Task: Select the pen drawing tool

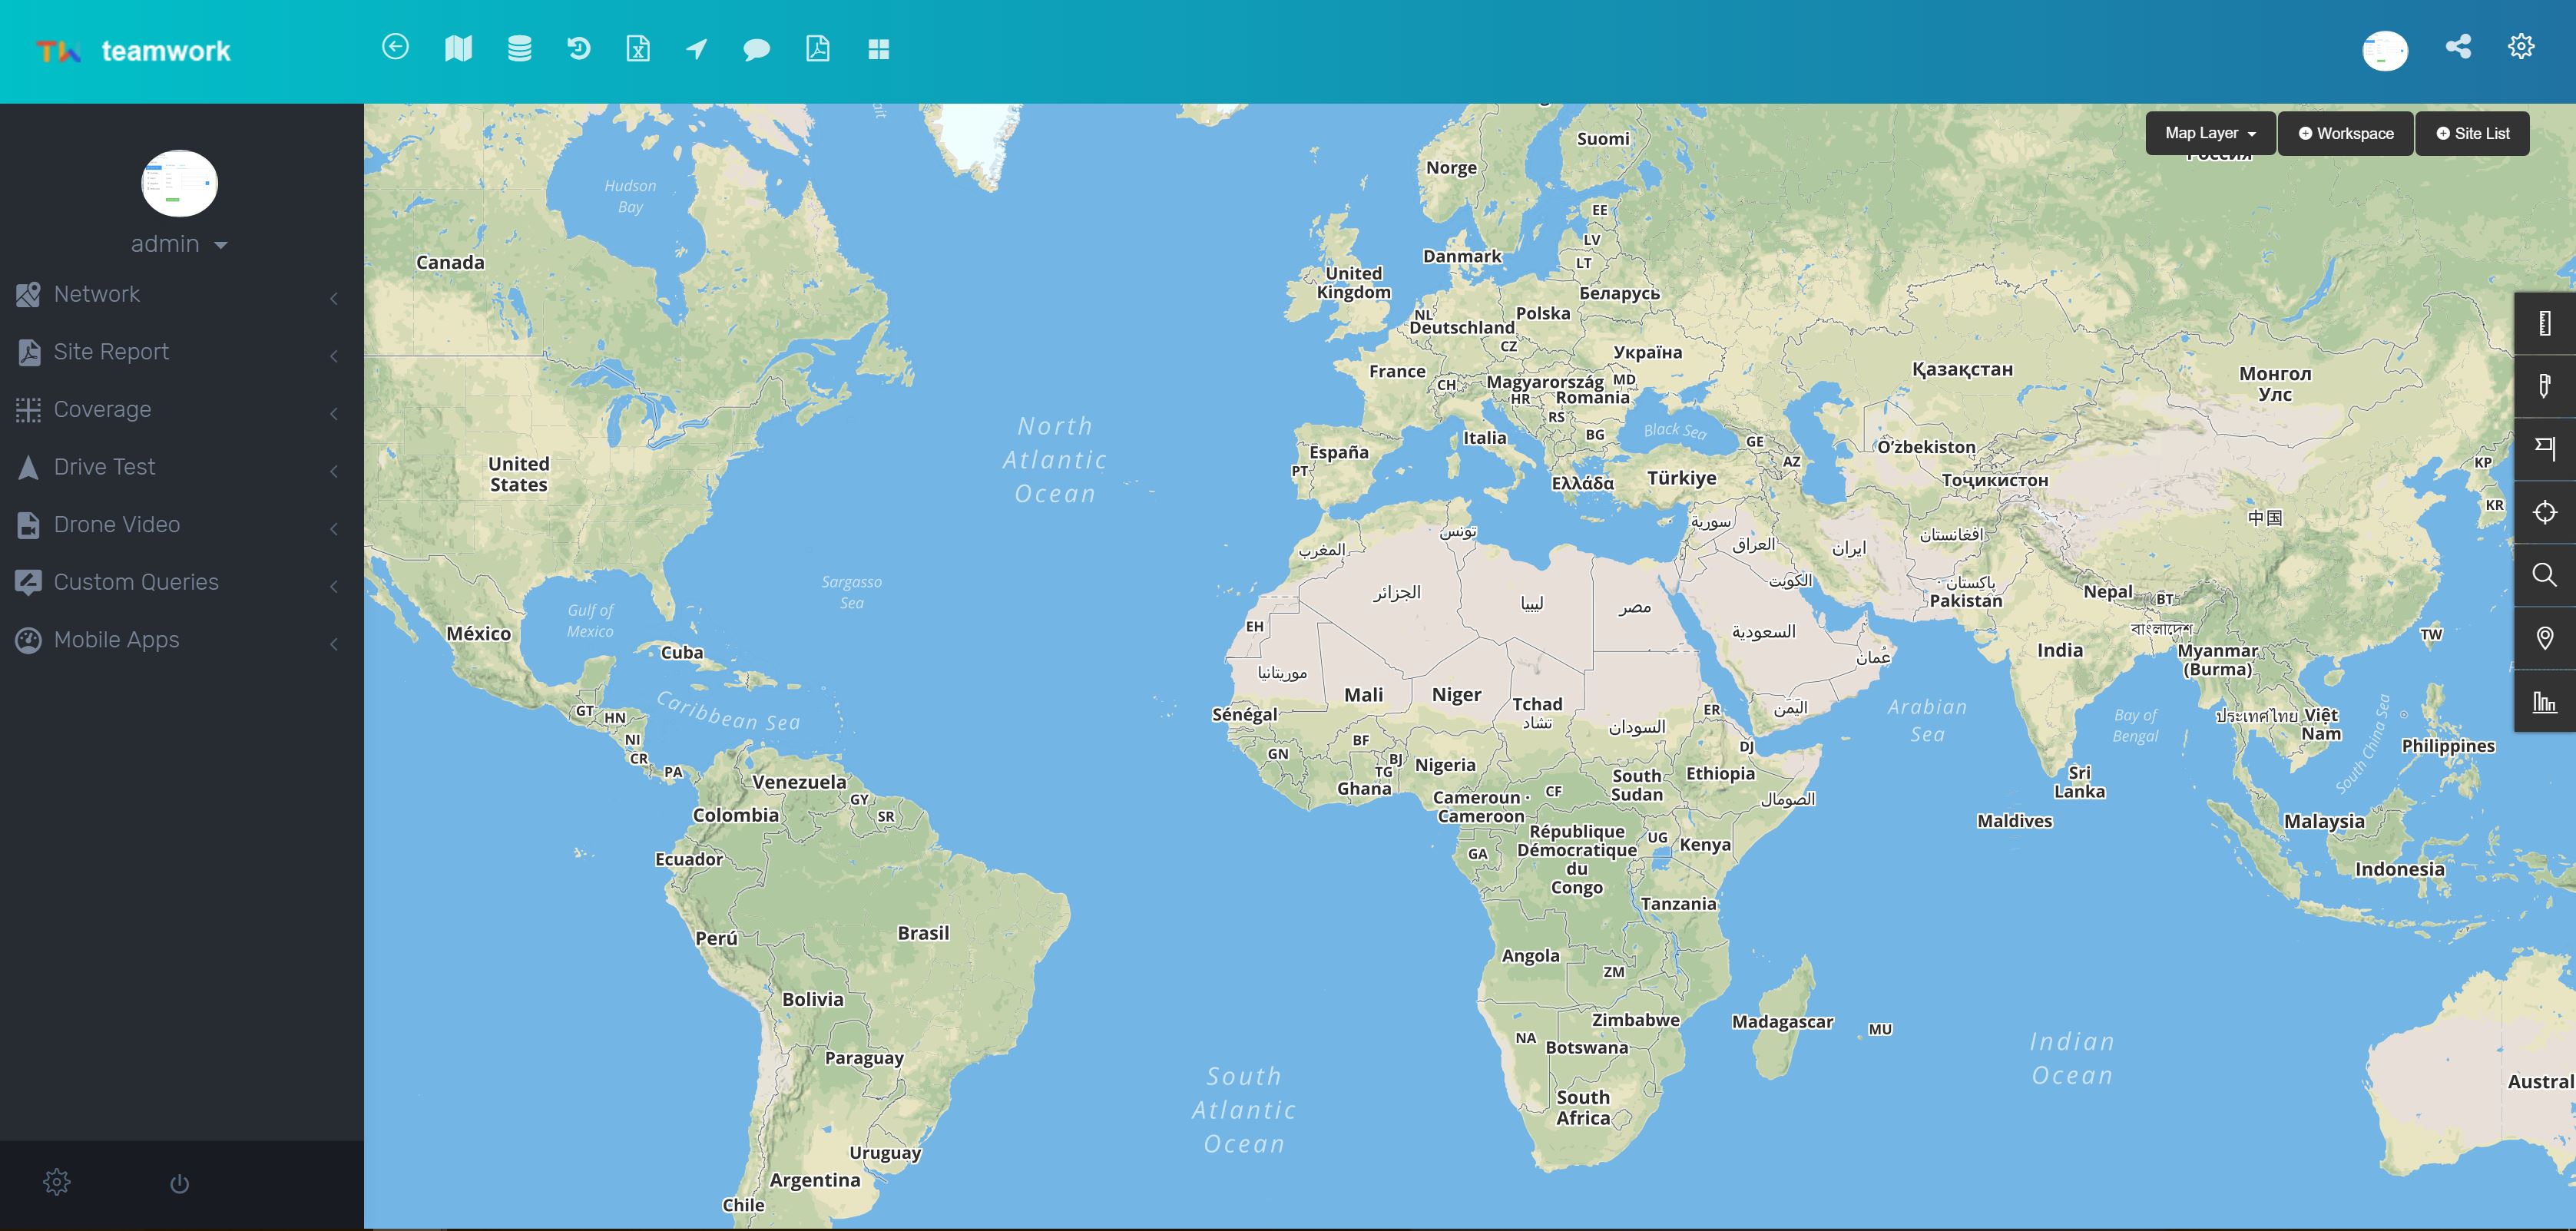Action: pos(2544,386)
